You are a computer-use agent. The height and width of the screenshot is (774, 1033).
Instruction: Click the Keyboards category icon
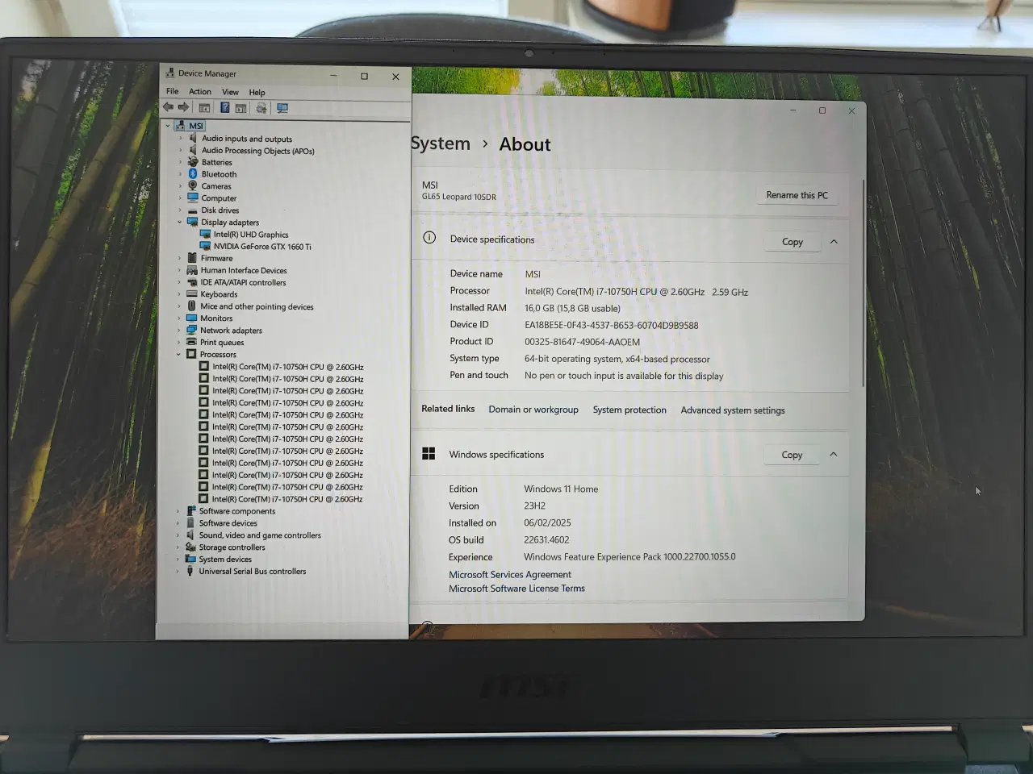tap(192, 293)
